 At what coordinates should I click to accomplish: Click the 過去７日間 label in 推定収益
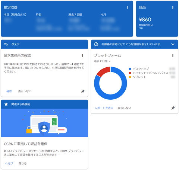point(75,15)
